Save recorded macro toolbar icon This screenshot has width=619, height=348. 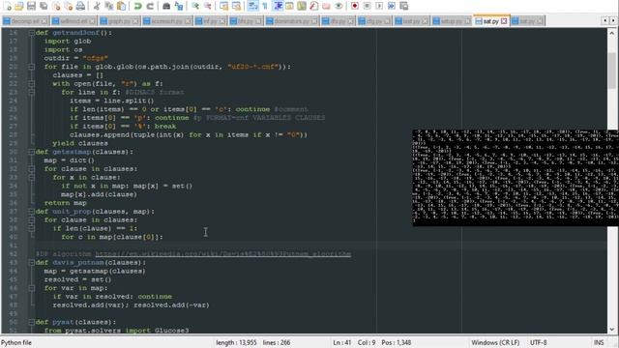click(x=403, y=6)
